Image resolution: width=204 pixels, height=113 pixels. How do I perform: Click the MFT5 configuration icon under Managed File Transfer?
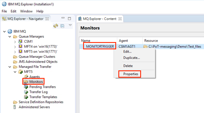point(21,72)
